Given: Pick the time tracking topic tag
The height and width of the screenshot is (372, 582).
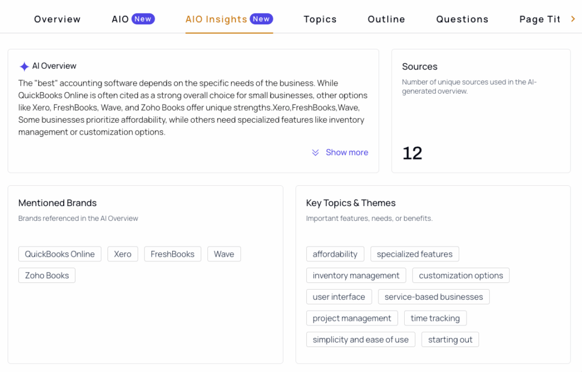Looking at the screenshot, I should click(435, 318).
